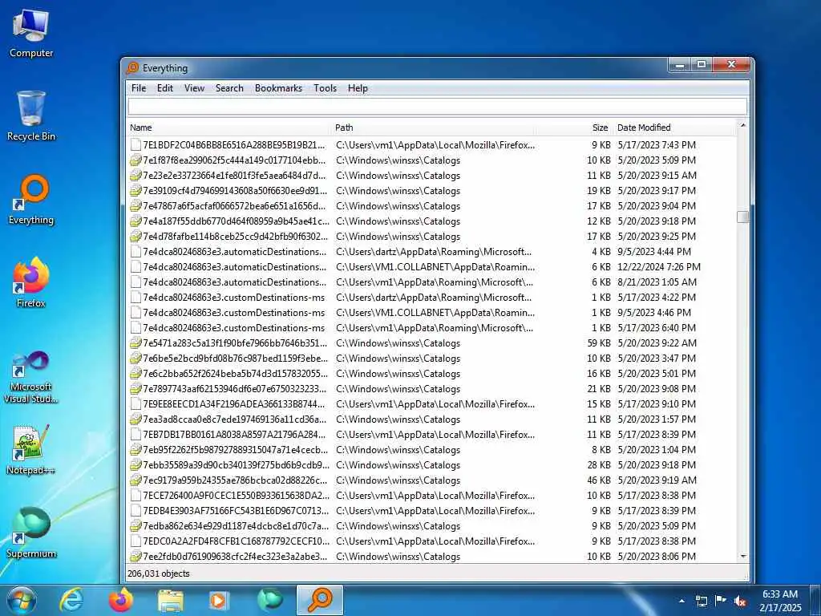Click catalog icon of 7e1f87f8ea299062f5c444a149c0177104ebb
The image size is (821, 616).
point(135,160)
